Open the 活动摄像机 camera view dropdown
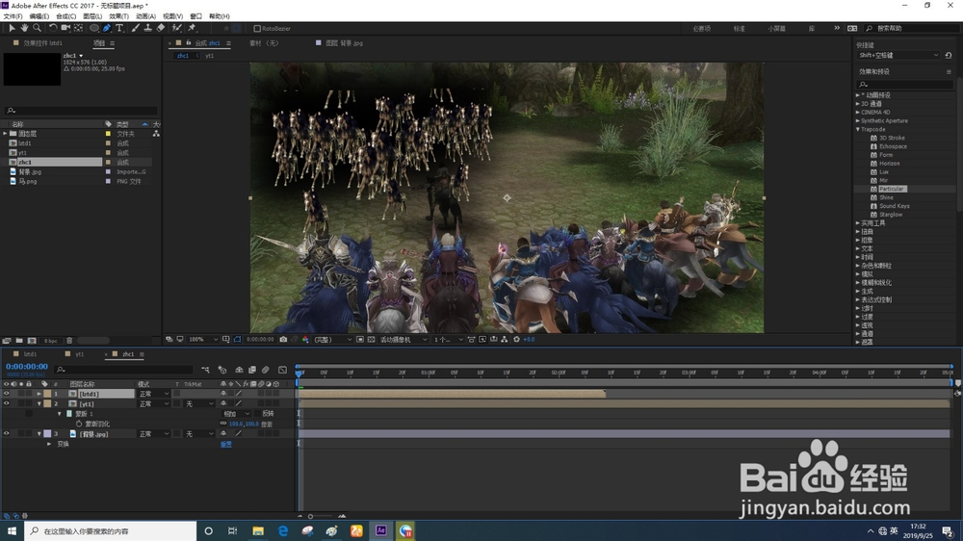963x541 pixels. [x=403, y=339]
